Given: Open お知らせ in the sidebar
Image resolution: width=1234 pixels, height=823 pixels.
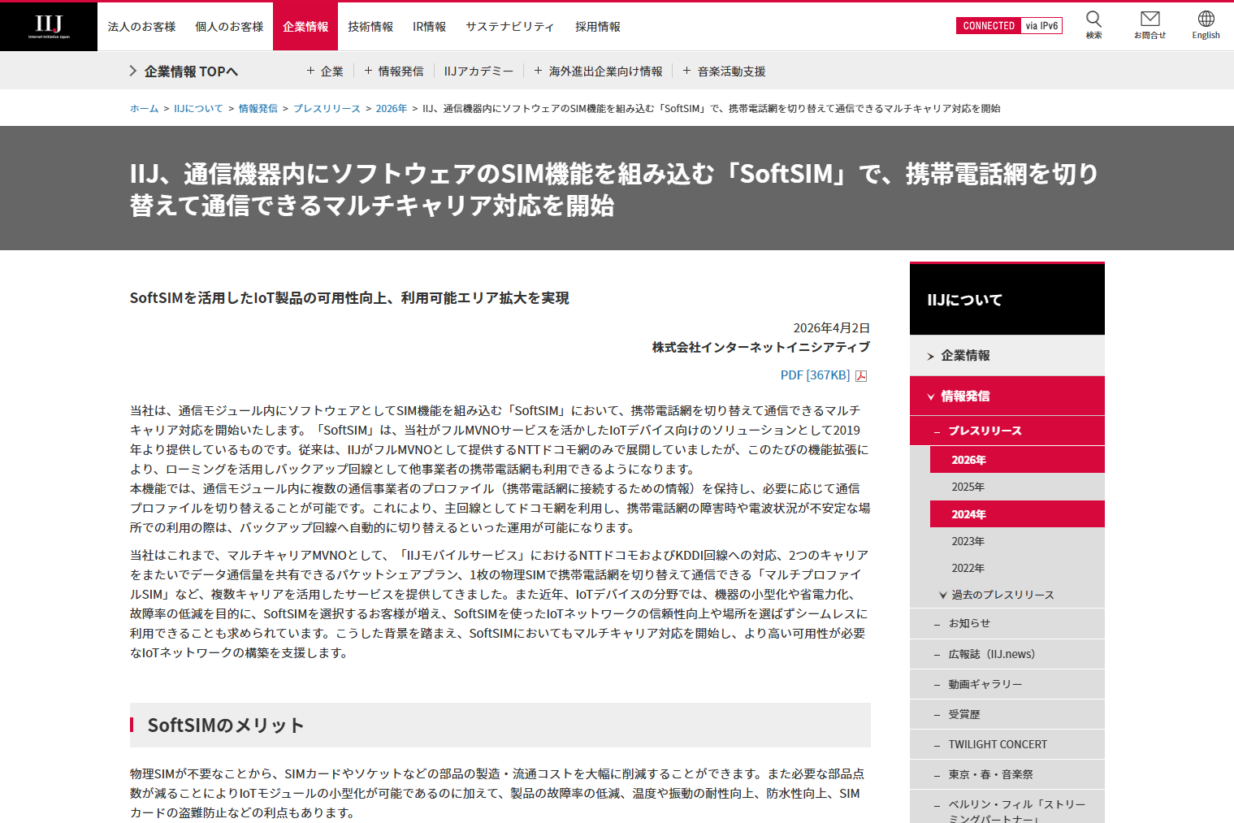Looking at the screenshot, I should [x=1007, y=623].
